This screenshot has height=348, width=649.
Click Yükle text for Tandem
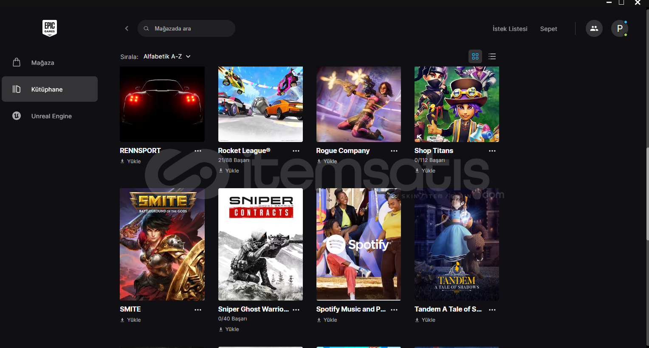coord(428,320)
